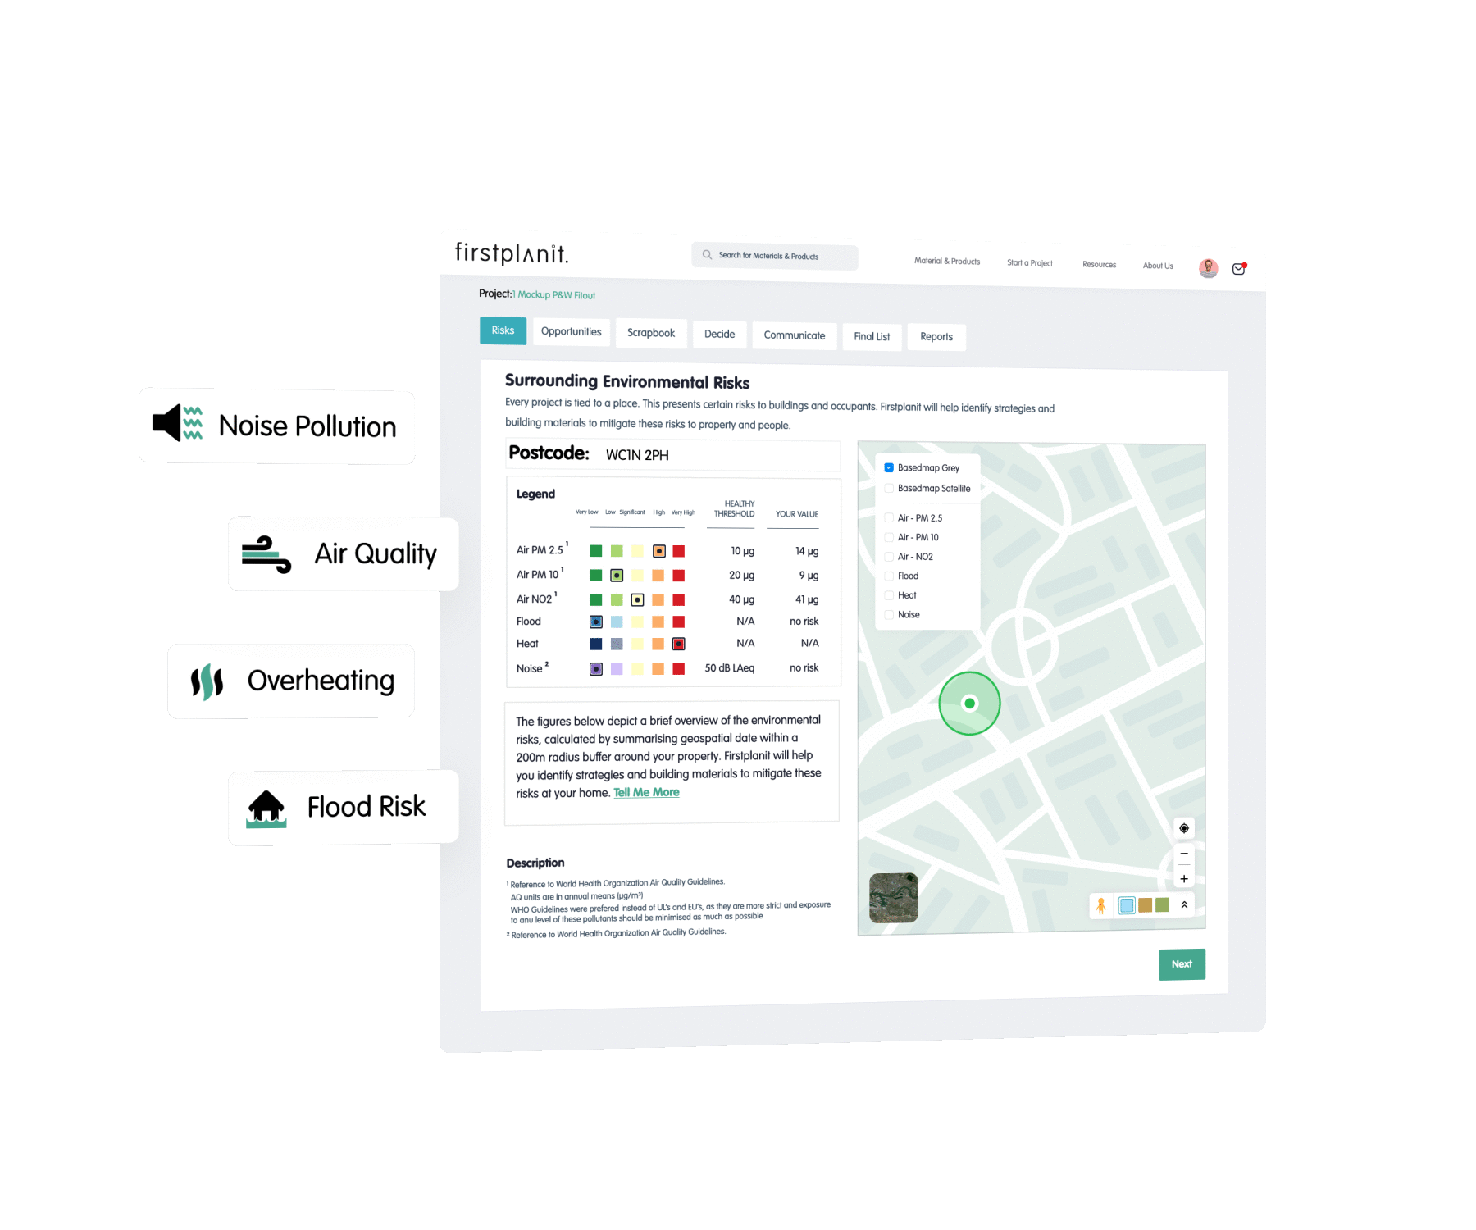The width and height of the screenshot is (1476, 1230).
Task: Click the Flood Risk house icon
Action: pos(266,809)
